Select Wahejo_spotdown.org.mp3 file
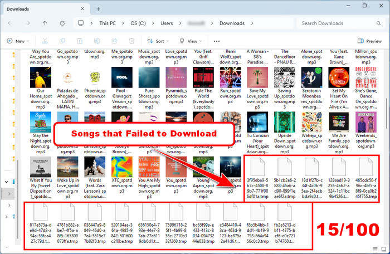This screenshot has height=254, width=390. pyautogui.click(x=311, y=130)
